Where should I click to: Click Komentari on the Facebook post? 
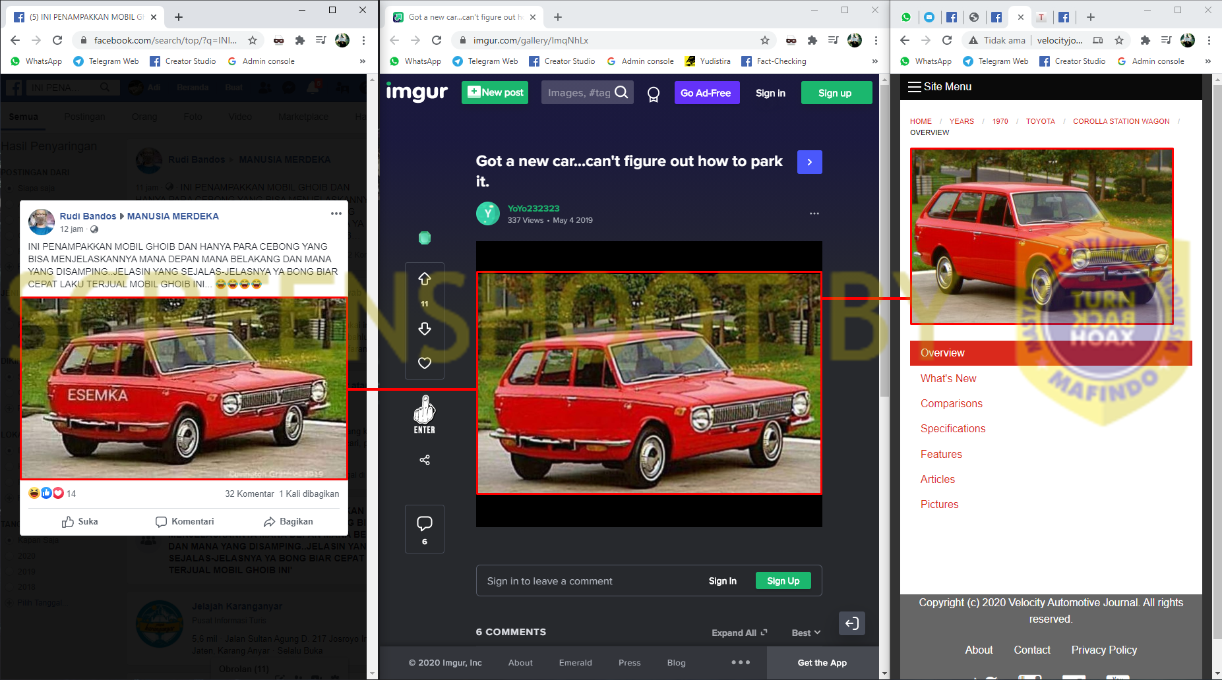(185, 522)
